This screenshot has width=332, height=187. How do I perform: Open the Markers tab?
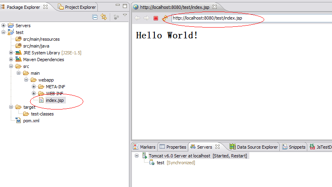[x=144, y=147]
